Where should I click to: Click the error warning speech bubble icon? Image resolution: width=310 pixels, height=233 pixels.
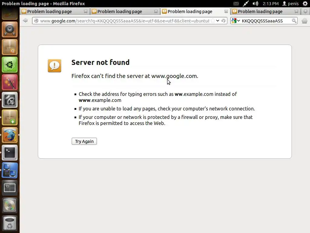54,66
